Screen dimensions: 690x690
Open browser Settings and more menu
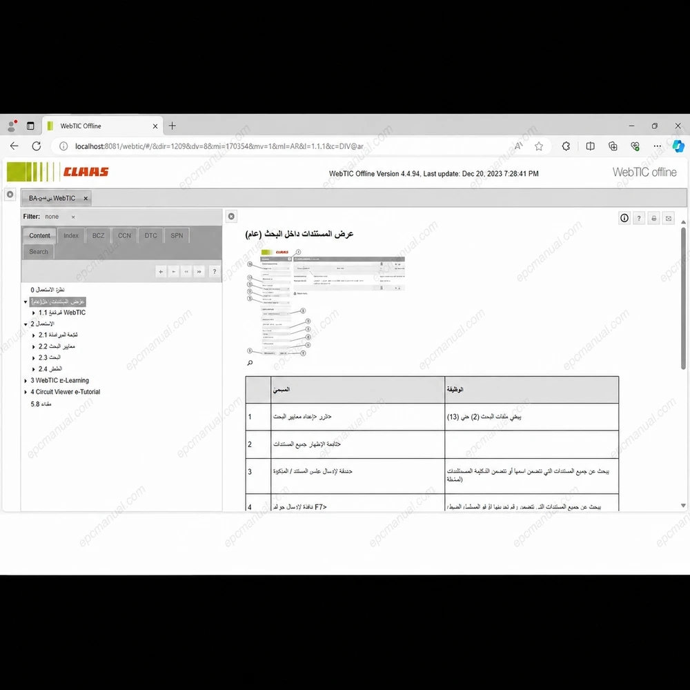[x=657, y=146]
